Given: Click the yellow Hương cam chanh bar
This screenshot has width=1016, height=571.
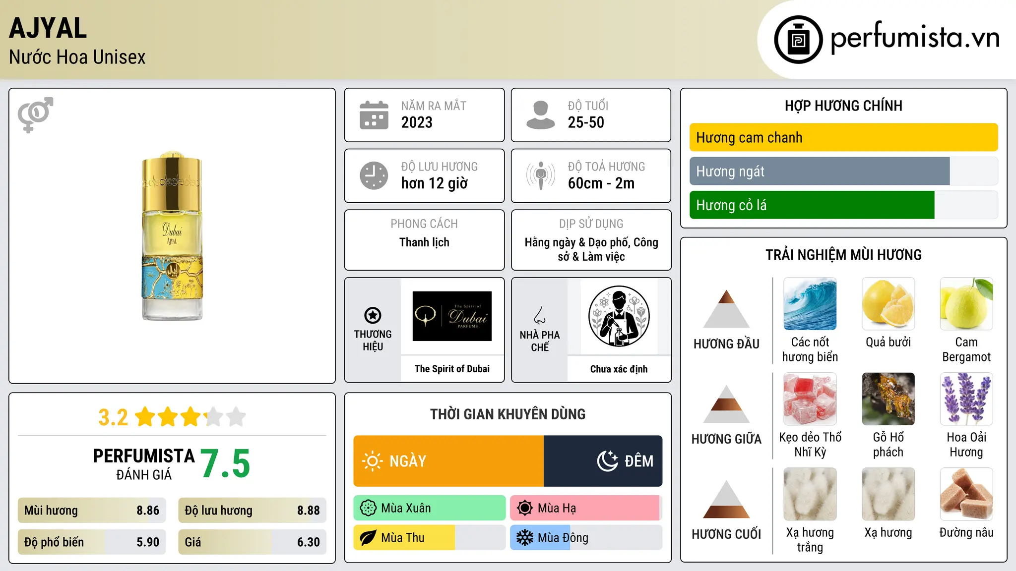Looking at the screenshot, I should (844, 137).
